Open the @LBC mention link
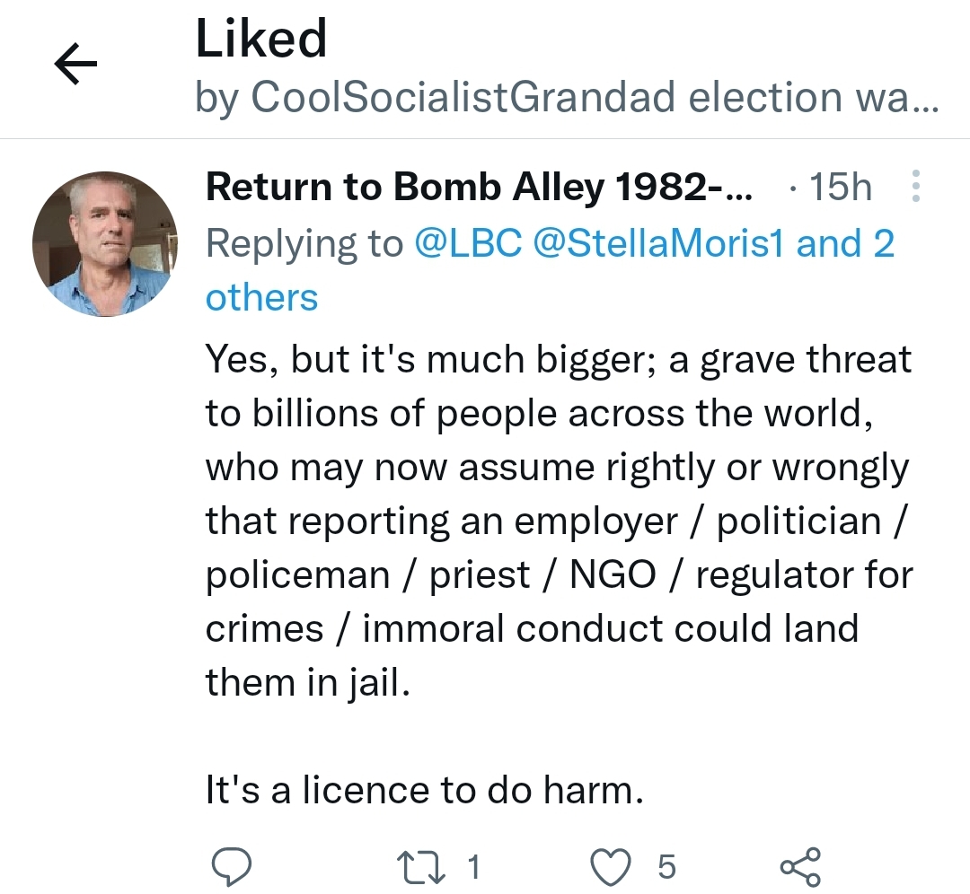The height and width of the screenshot is (894, 970). (x=467, y=244)
